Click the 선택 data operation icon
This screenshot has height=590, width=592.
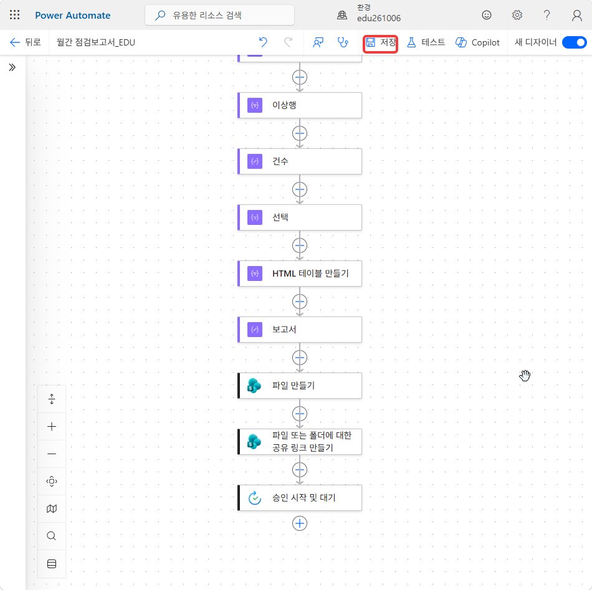click(x=255, y=217)
